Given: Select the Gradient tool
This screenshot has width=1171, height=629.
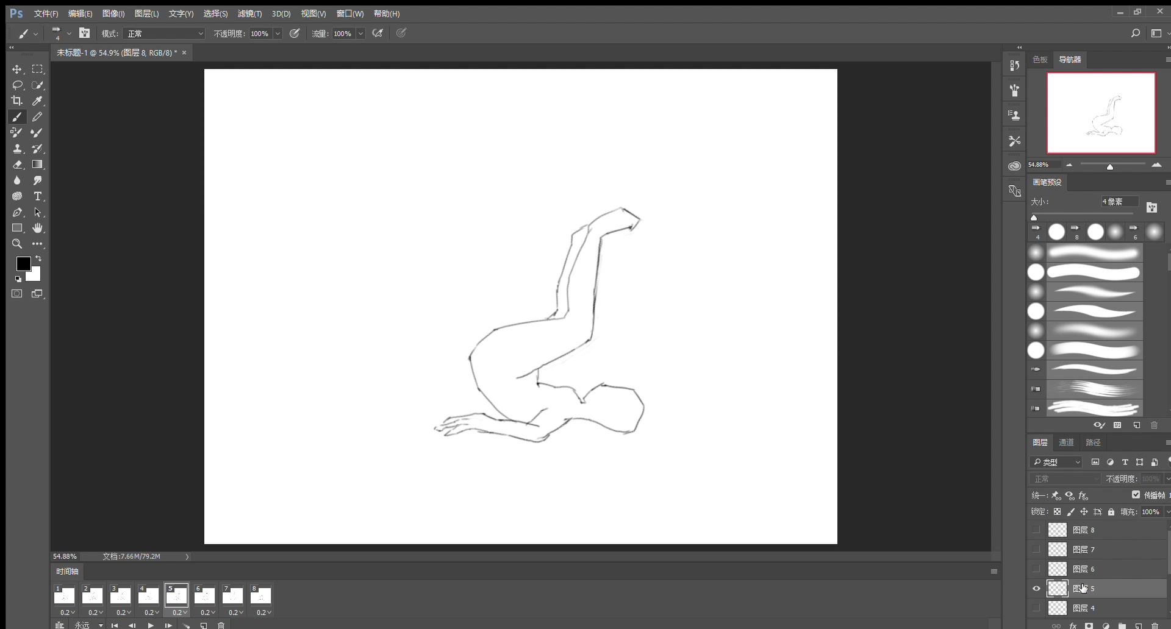Looking at the screenshot, I should 38,165.
